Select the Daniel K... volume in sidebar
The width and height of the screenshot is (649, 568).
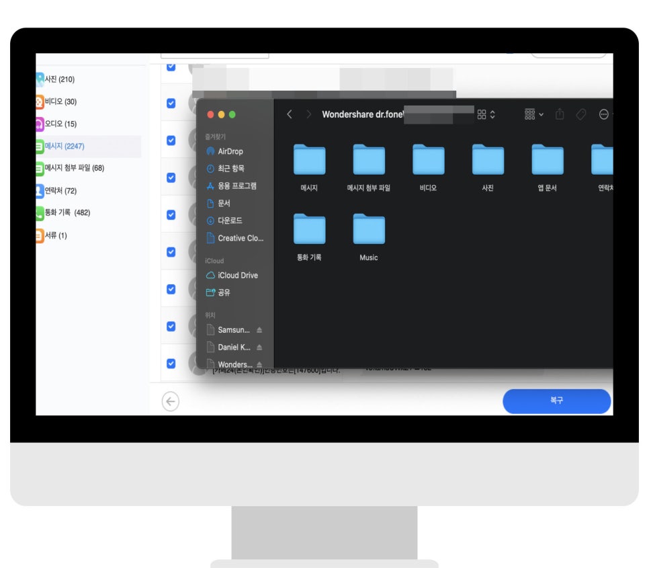228,348
